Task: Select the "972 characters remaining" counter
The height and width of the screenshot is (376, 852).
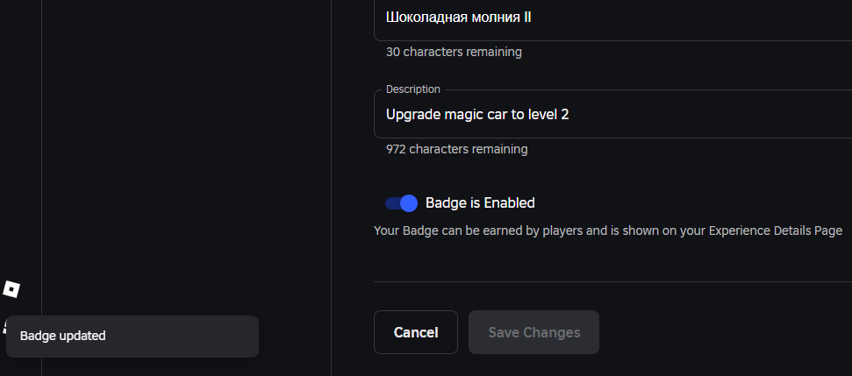Action: click(456, 149)
